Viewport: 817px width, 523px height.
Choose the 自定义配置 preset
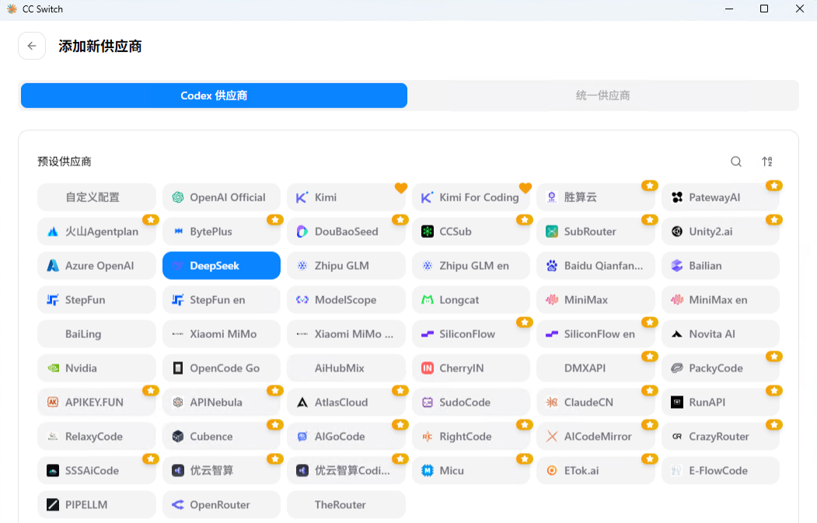coord(97,197)
